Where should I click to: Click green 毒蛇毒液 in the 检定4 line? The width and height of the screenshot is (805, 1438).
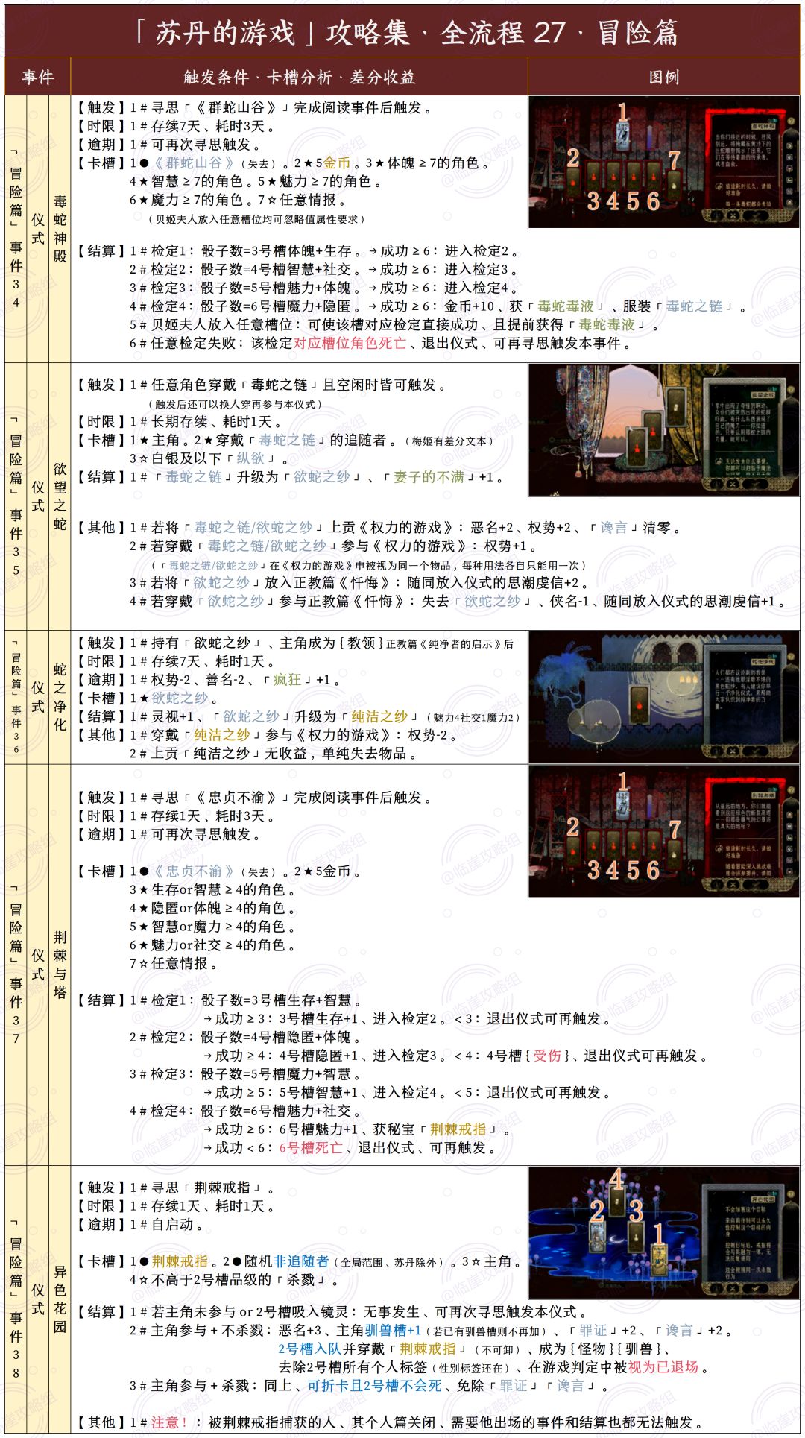click(566, 306)
